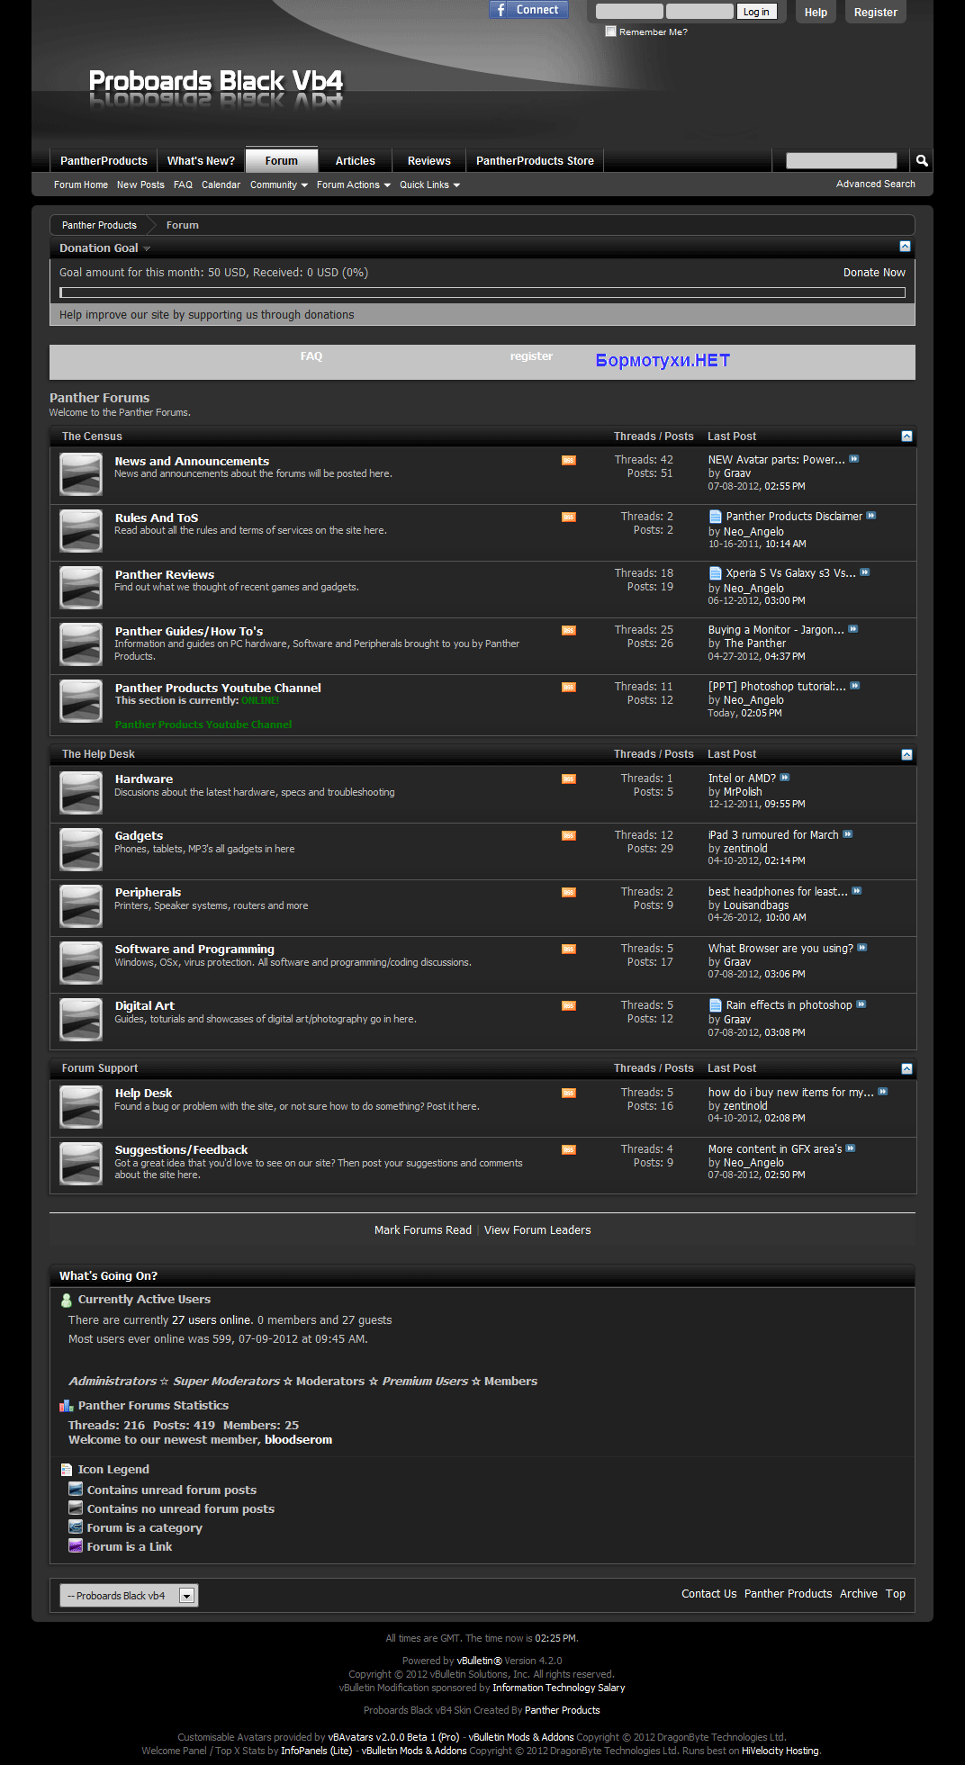
Task: Toggle the Remember Me checkbox
Action: [x=611, y=32]
